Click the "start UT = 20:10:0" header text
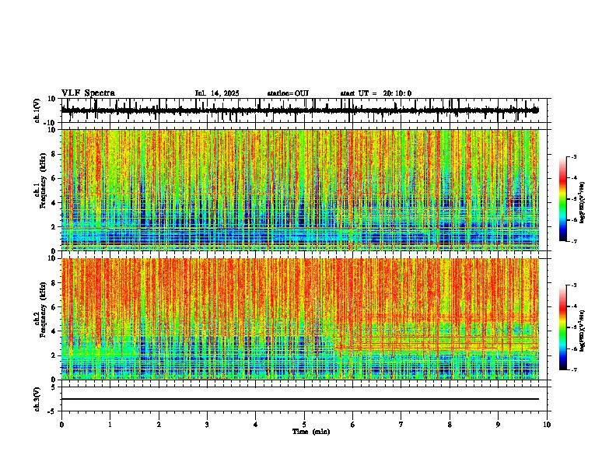This screenshot has height=476, width=616. tap(376, 93)
